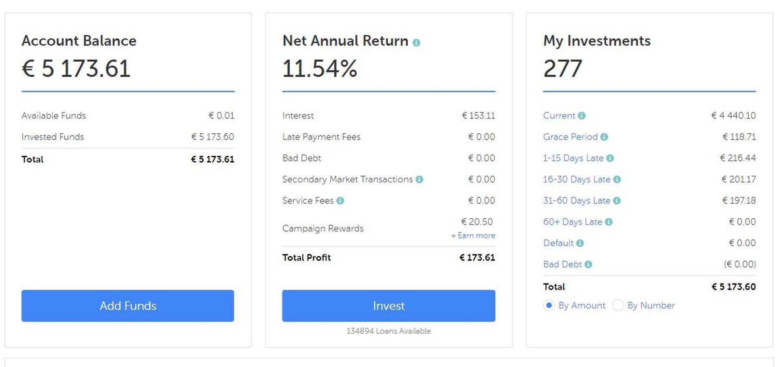This screenshot has height=367, width=778.
Task: Click info icon next to Grace Period
Action: pyautogui.click(x=604, y=137)
